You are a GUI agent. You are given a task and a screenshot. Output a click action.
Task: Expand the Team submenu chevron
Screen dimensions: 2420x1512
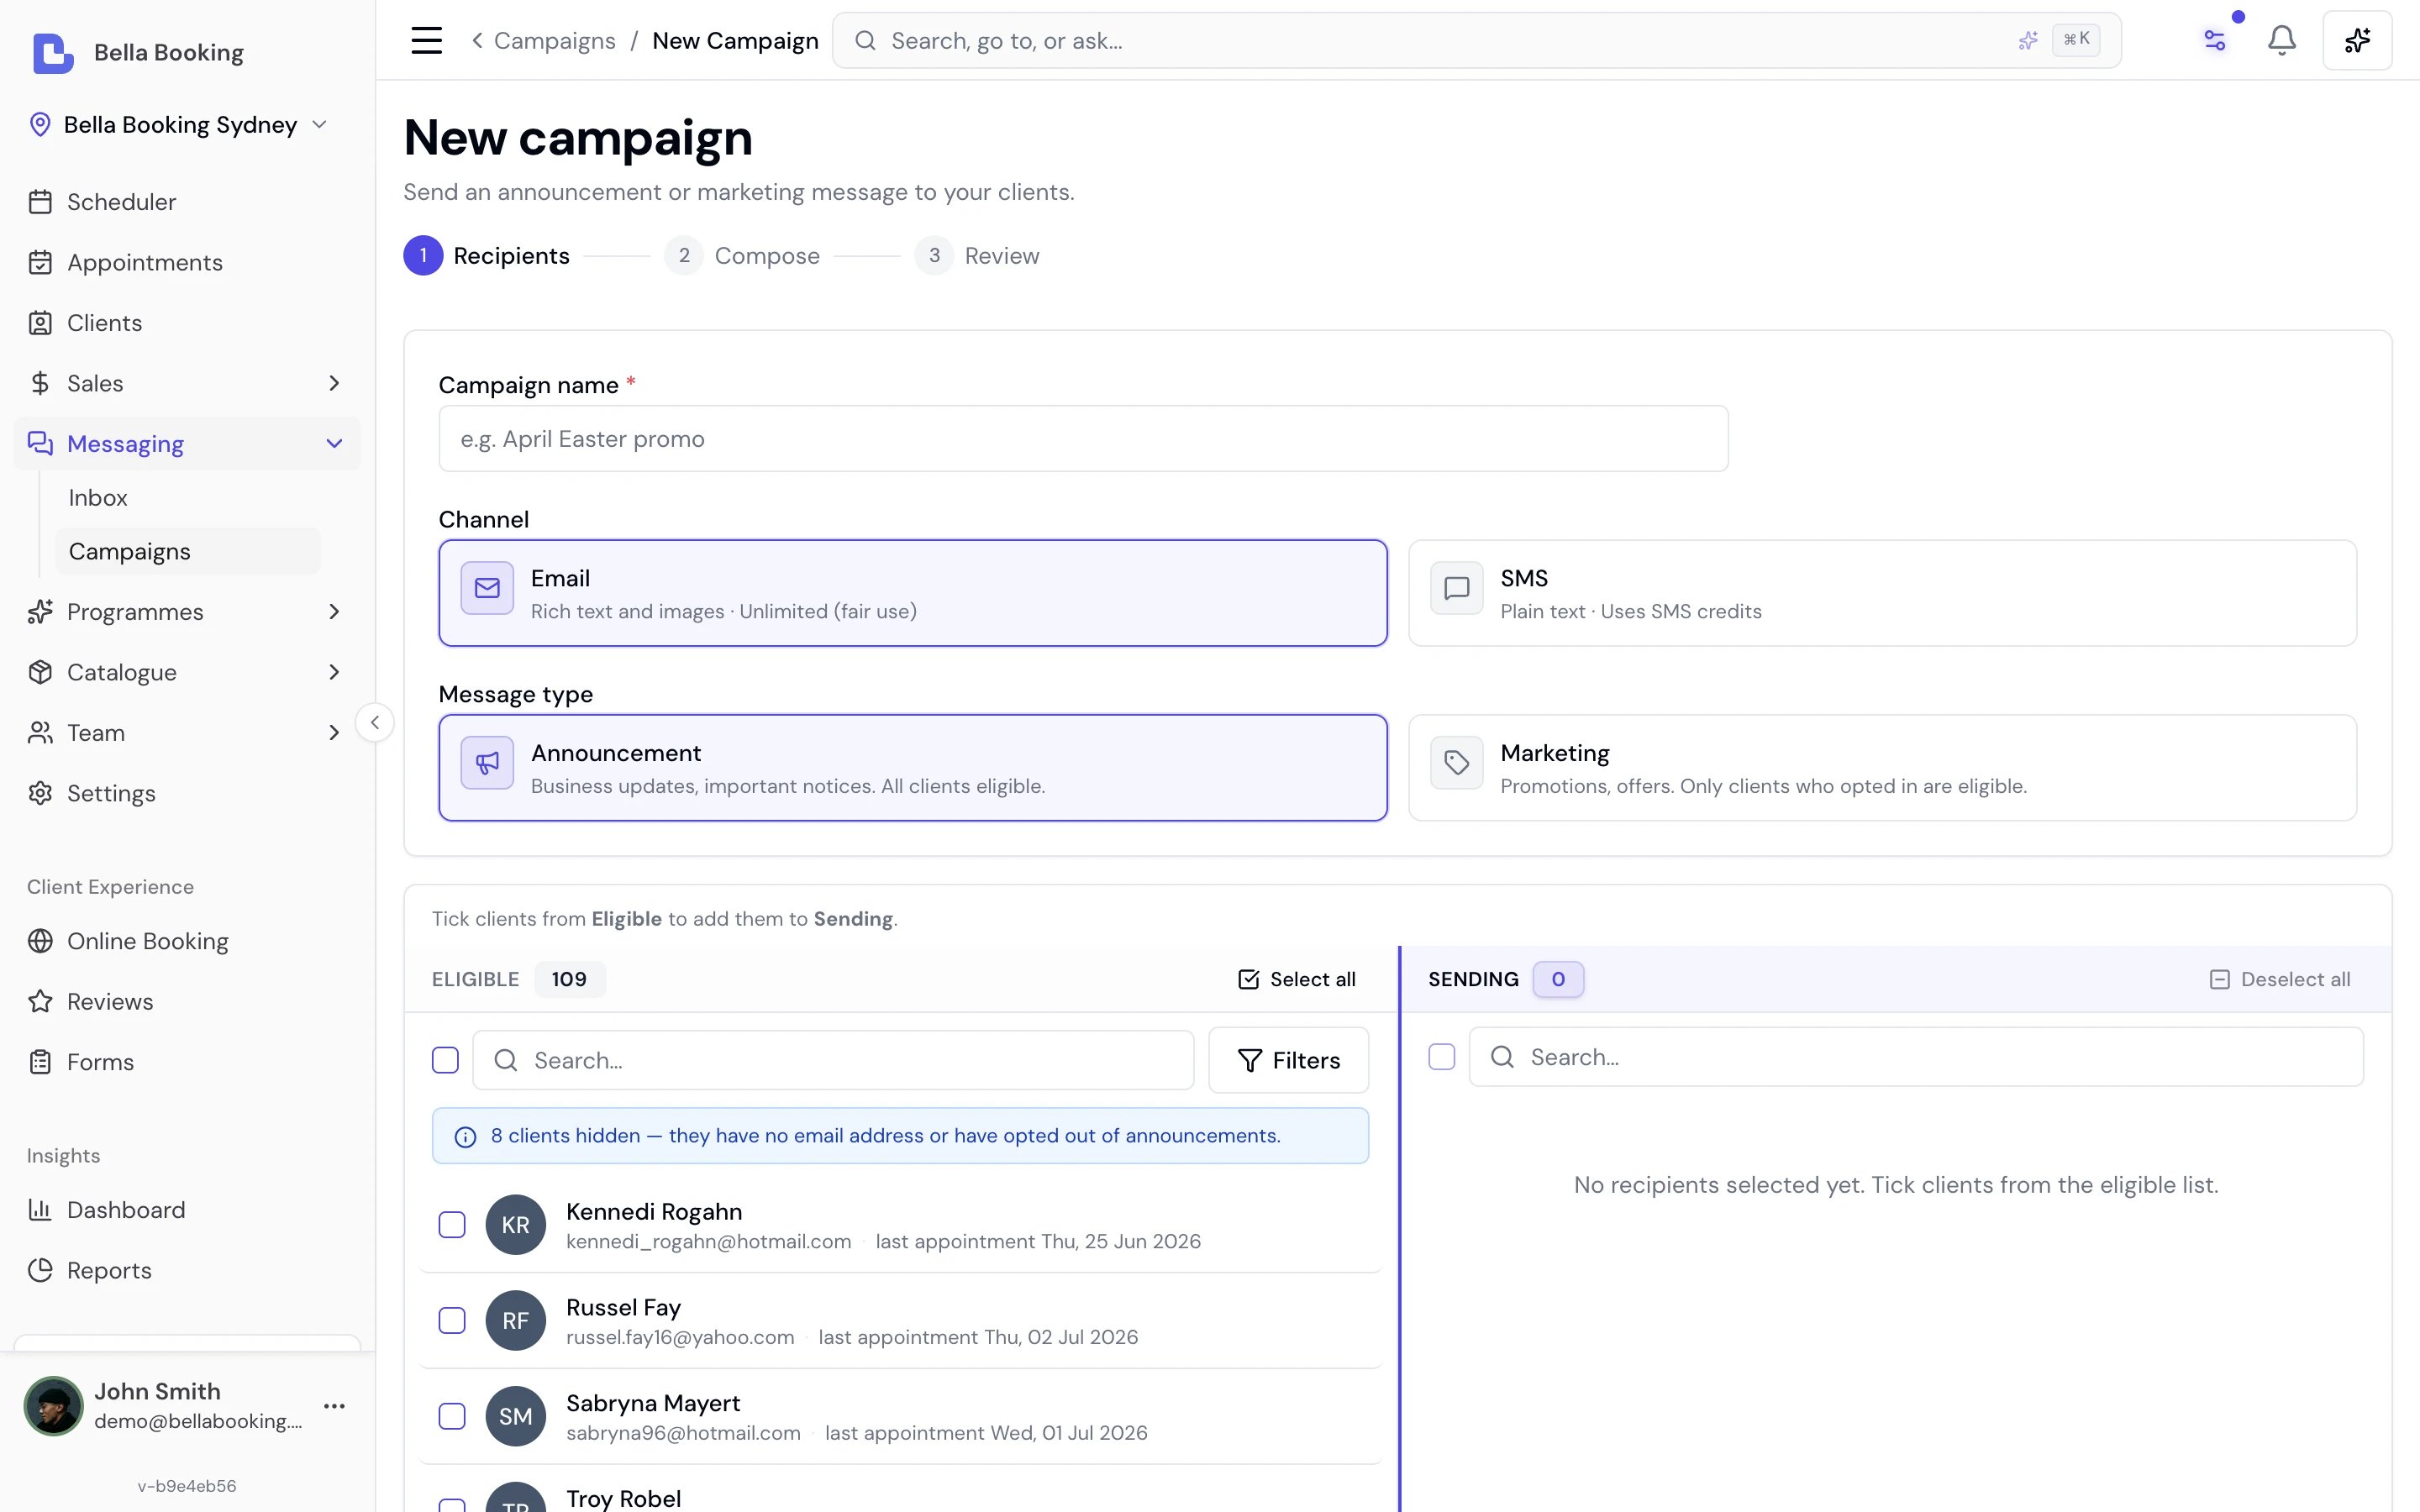(334, 733)
